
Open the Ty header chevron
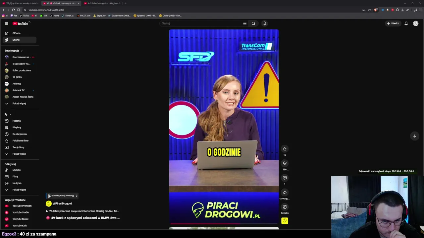point(10,114)
